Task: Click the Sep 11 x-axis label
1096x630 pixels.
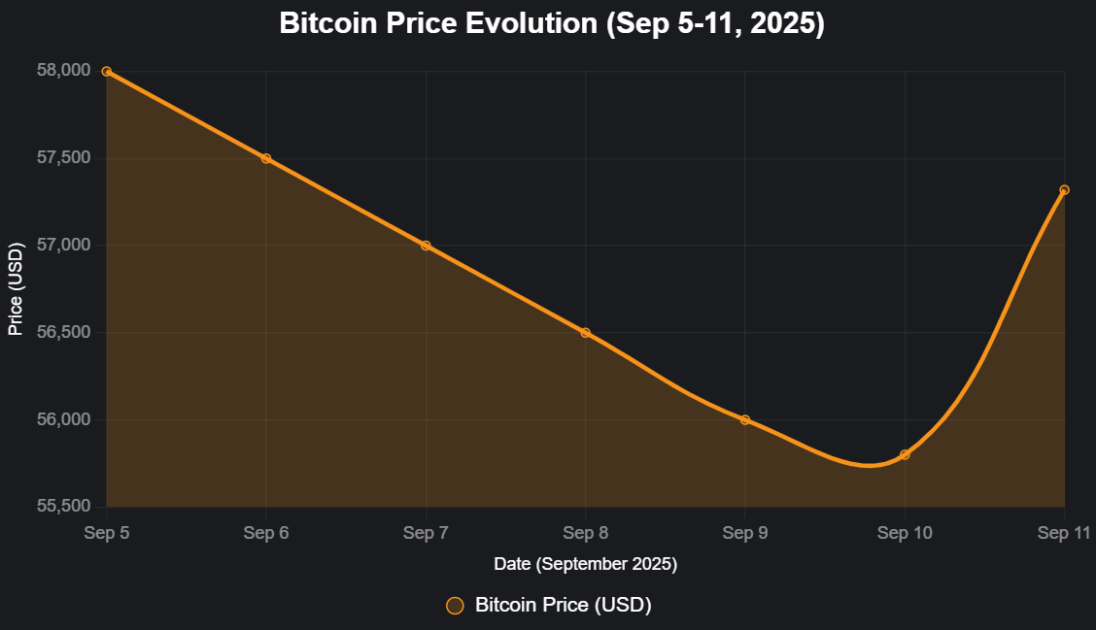Action: pos(1063,532)
